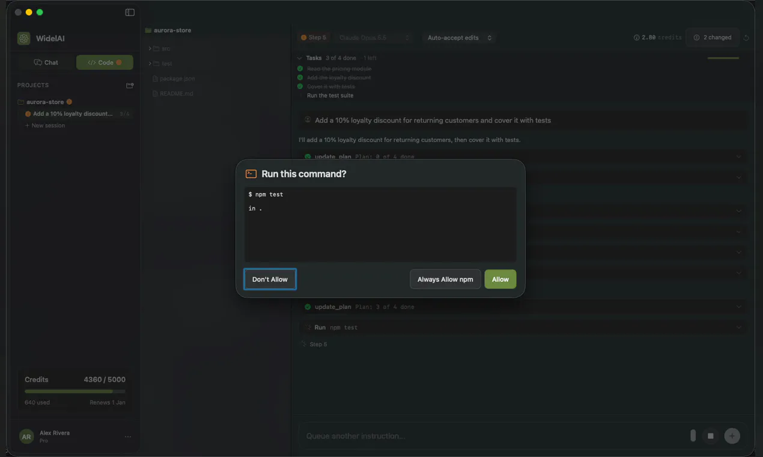The height and width of the screenshot is (457, 763).
Task: Expand the 'Plan: 3 of 4 done' update_plan row
Action: [x=523, y=307]
